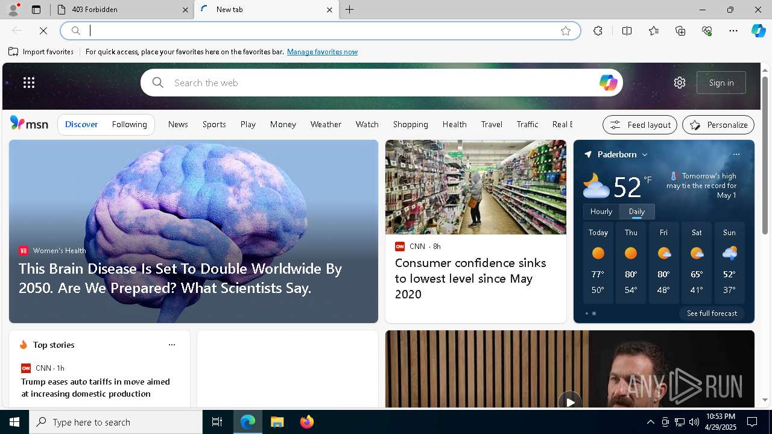Stop loading the page with X button
The width and height of the screenshot is (772, 434).
pos(43,31)
